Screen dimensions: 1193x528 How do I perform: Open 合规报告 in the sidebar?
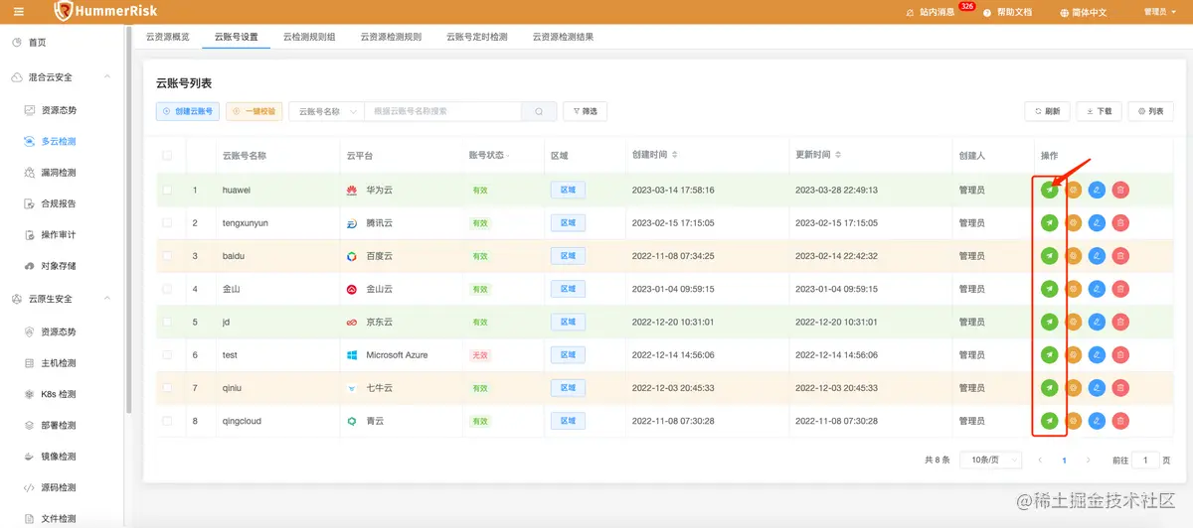(x=59, y=203)
